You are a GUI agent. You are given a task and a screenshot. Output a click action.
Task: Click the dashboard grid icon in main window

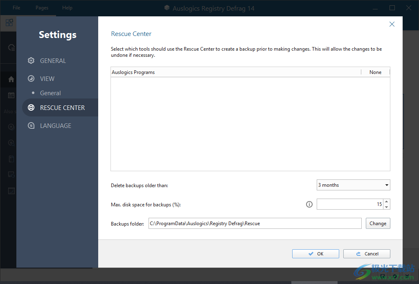(x=9, y=22)
